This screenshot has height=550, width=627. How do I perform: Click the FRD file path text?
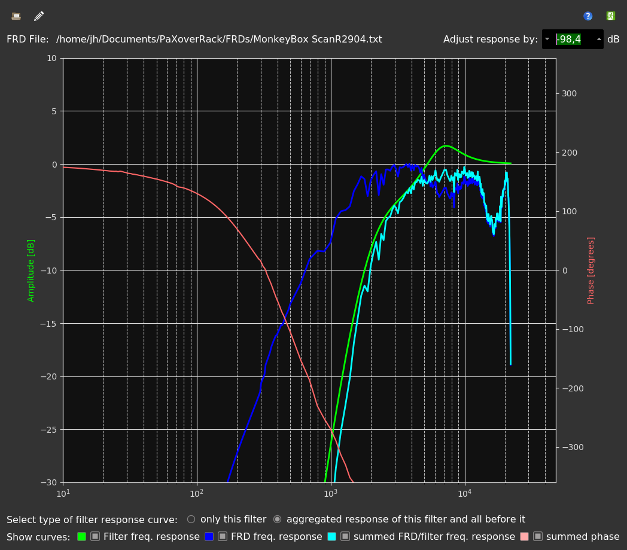(219, 39)
